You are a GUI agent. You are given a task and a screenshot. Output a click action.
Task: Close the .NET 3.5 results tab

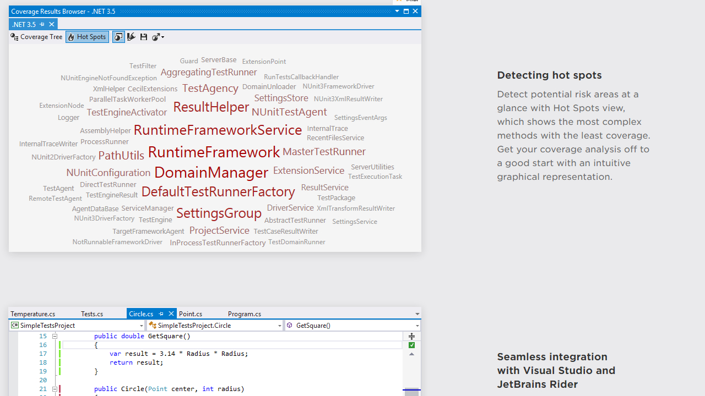click(51, 24)
